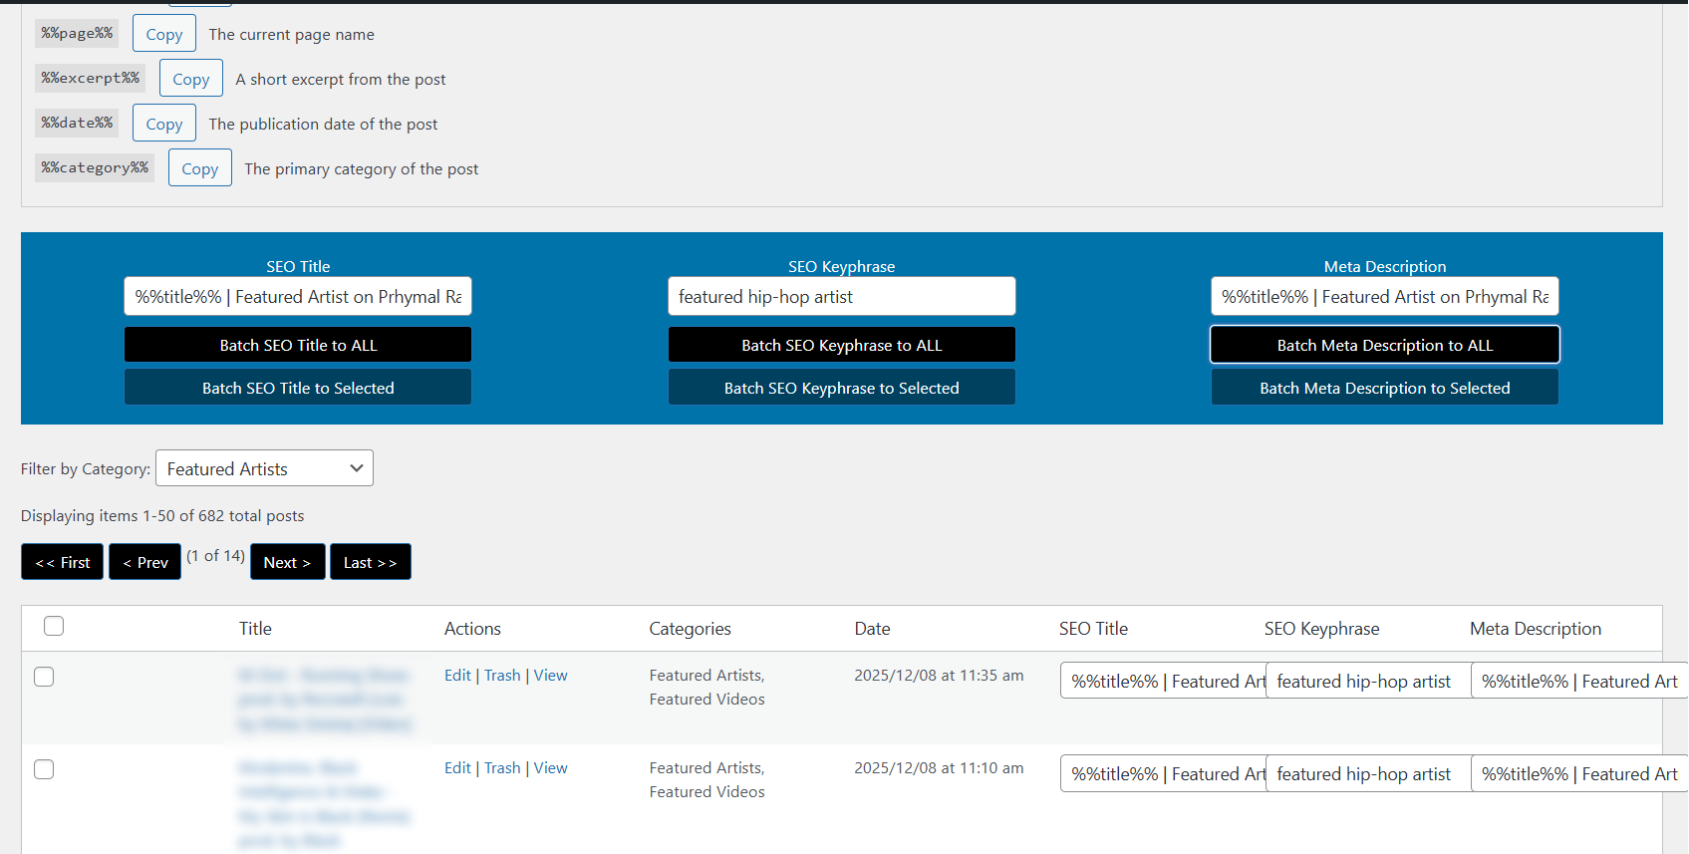Viewport: 1689px width, 854px height.
Task: Check the post dated 11:35 am
Action: coord(44,677)
